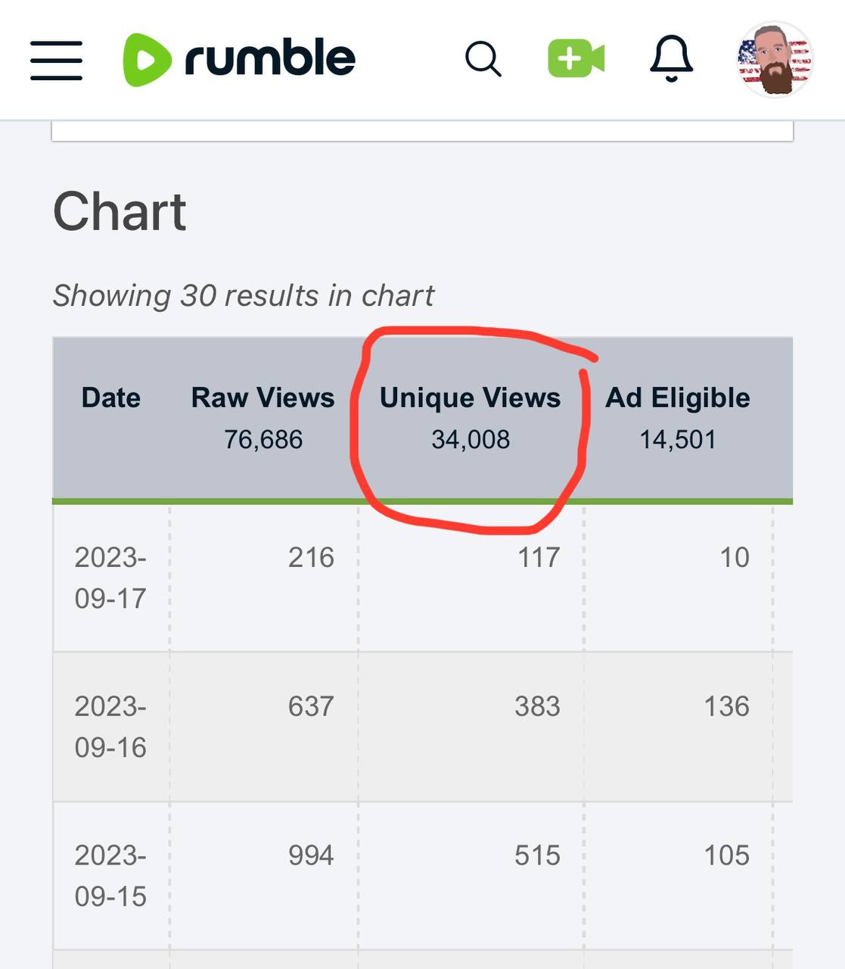Click ad eligible value 10
This screenshot has height=969, width=845.
point(735,557)
